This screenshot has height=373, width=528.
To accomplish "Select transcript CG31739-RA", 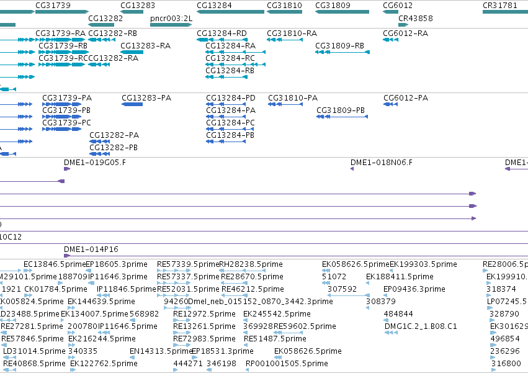I will point(61,34).
